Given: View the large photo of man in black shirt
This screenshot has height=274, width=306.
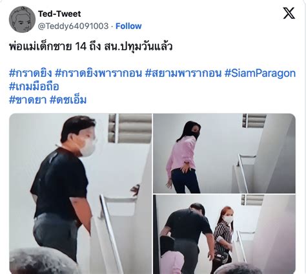Looking at the screenshot, I should coord(81,194).
